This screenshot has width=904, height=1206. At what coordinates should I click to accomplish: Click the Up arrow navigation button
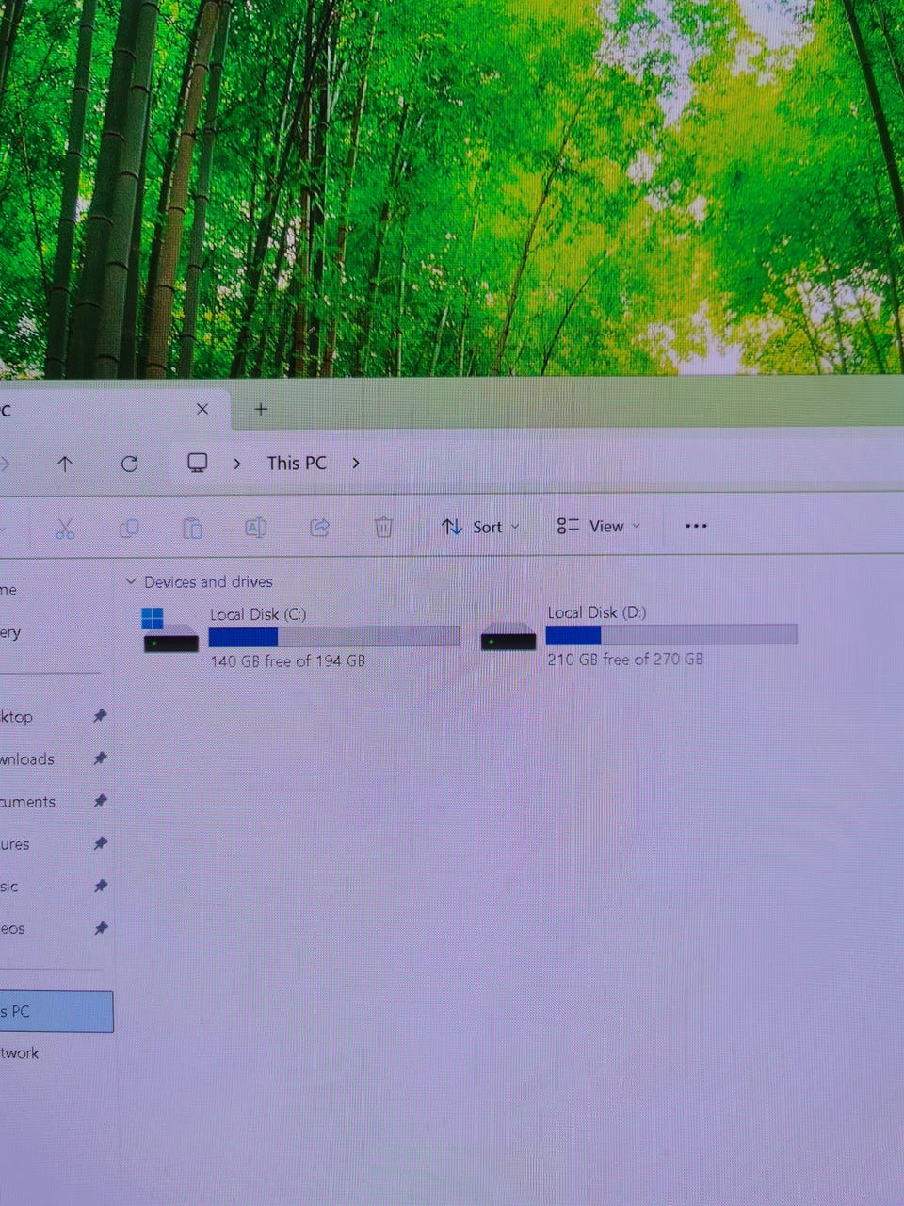(65, 464)
